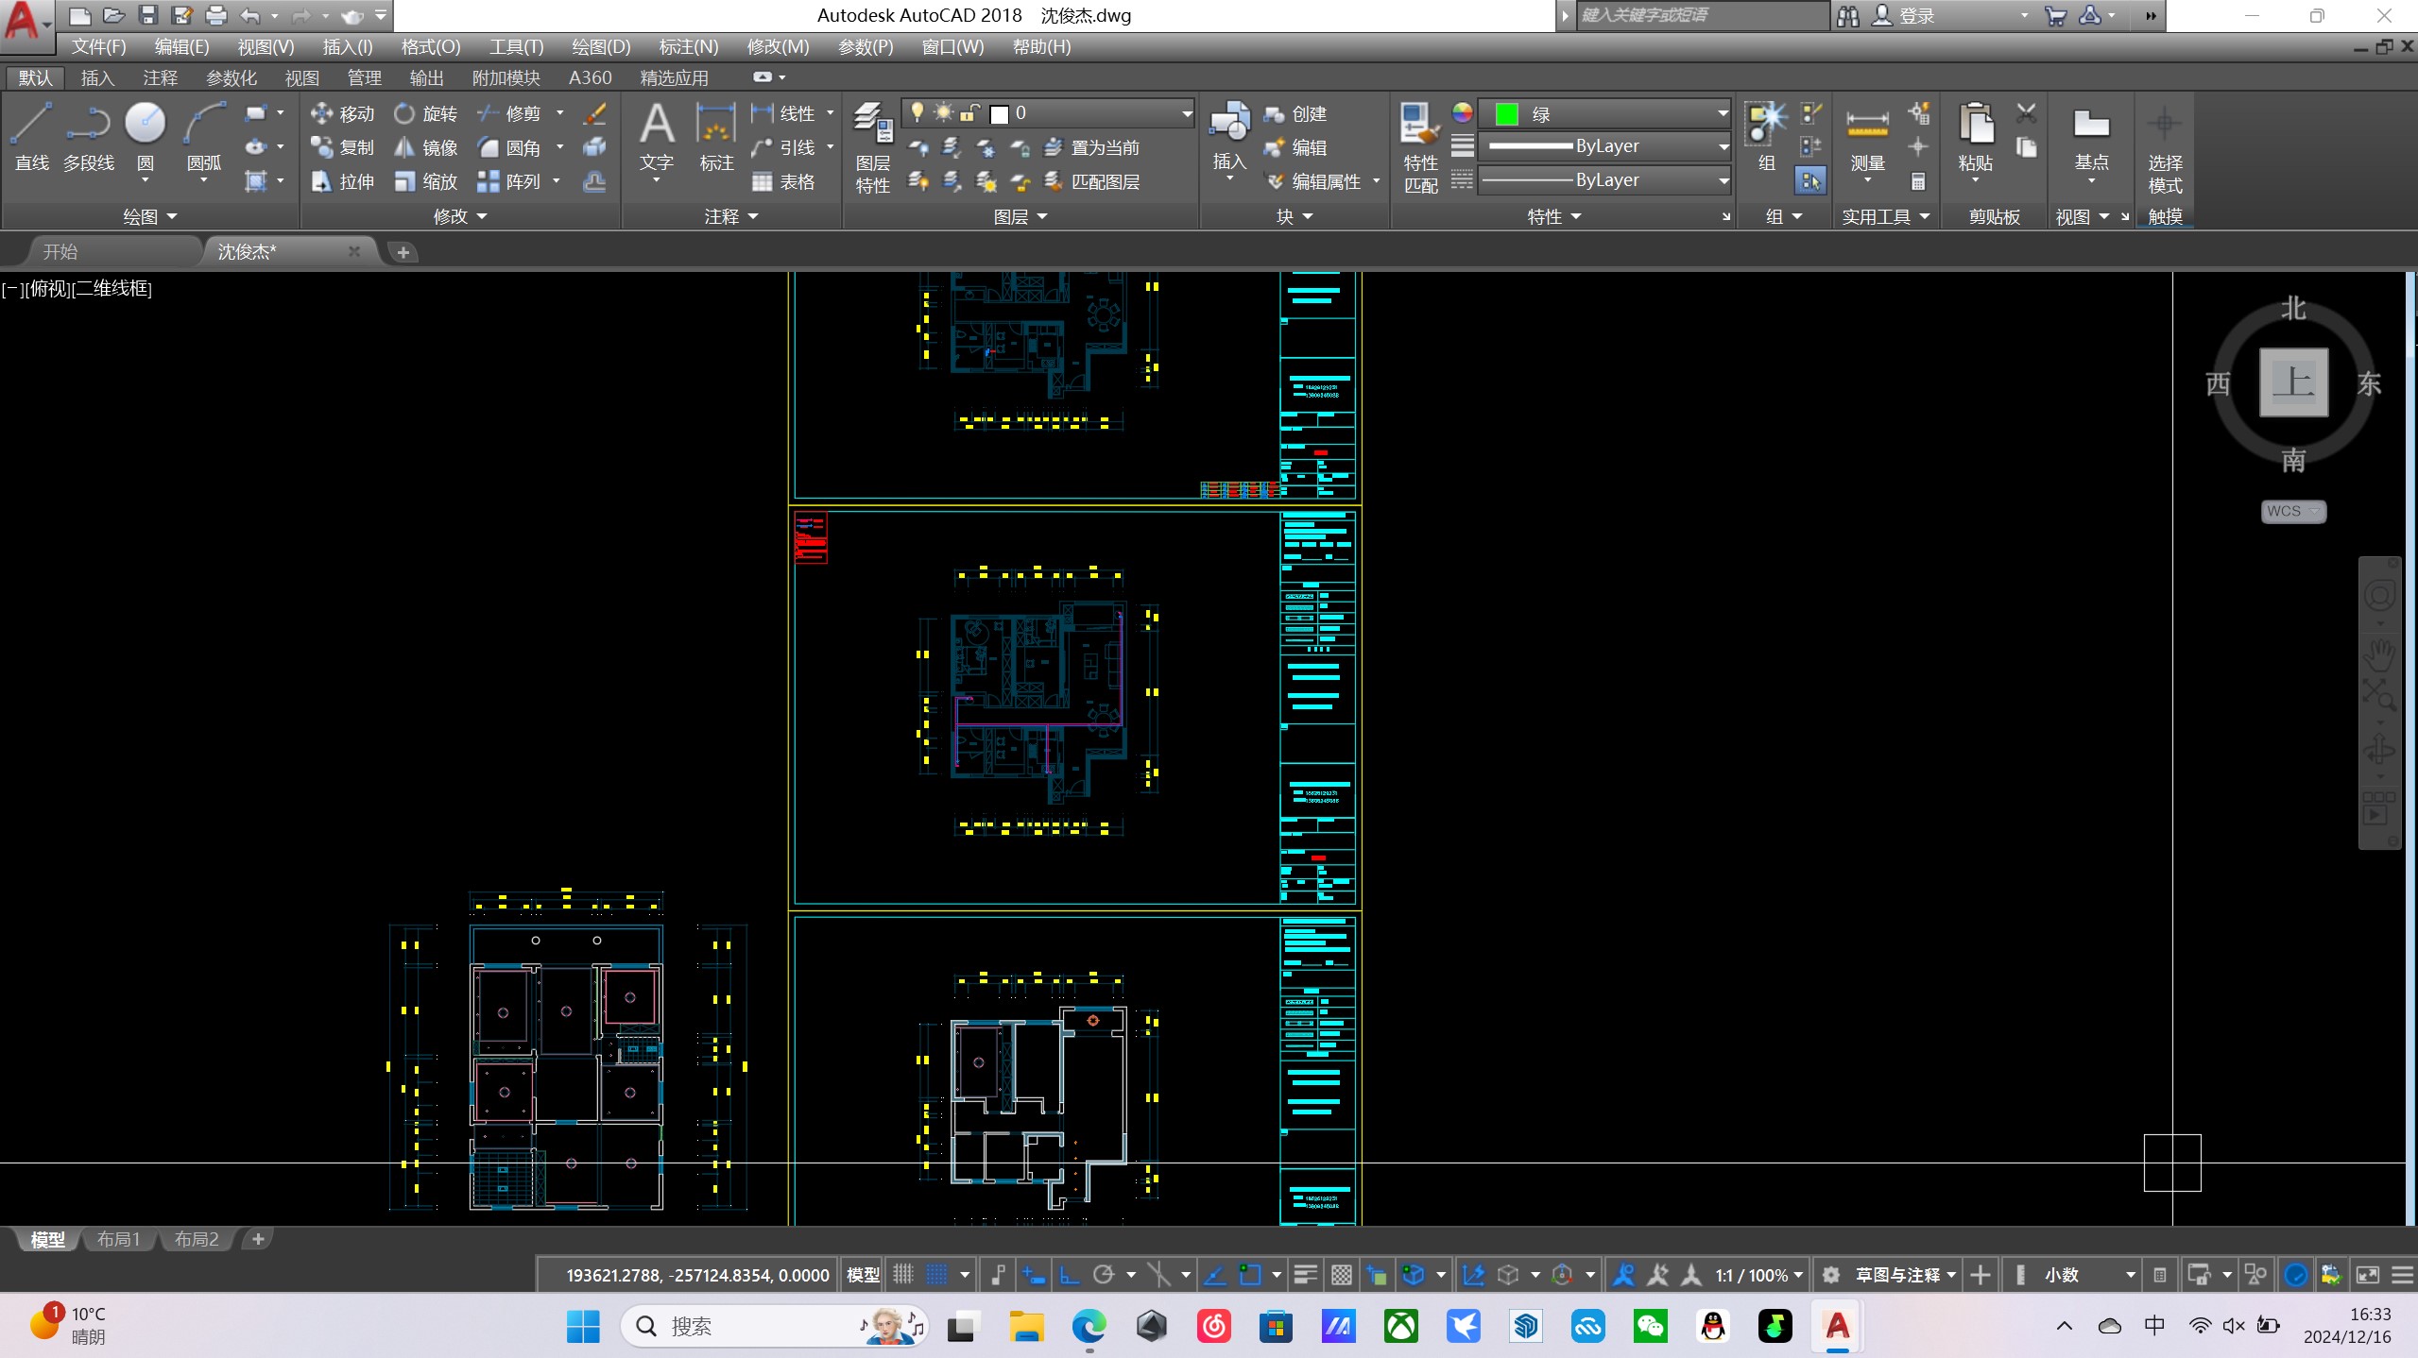Toggle ortho mode in status bar
The height and width of the screenshot is (1358, 2418).
1070,1275
